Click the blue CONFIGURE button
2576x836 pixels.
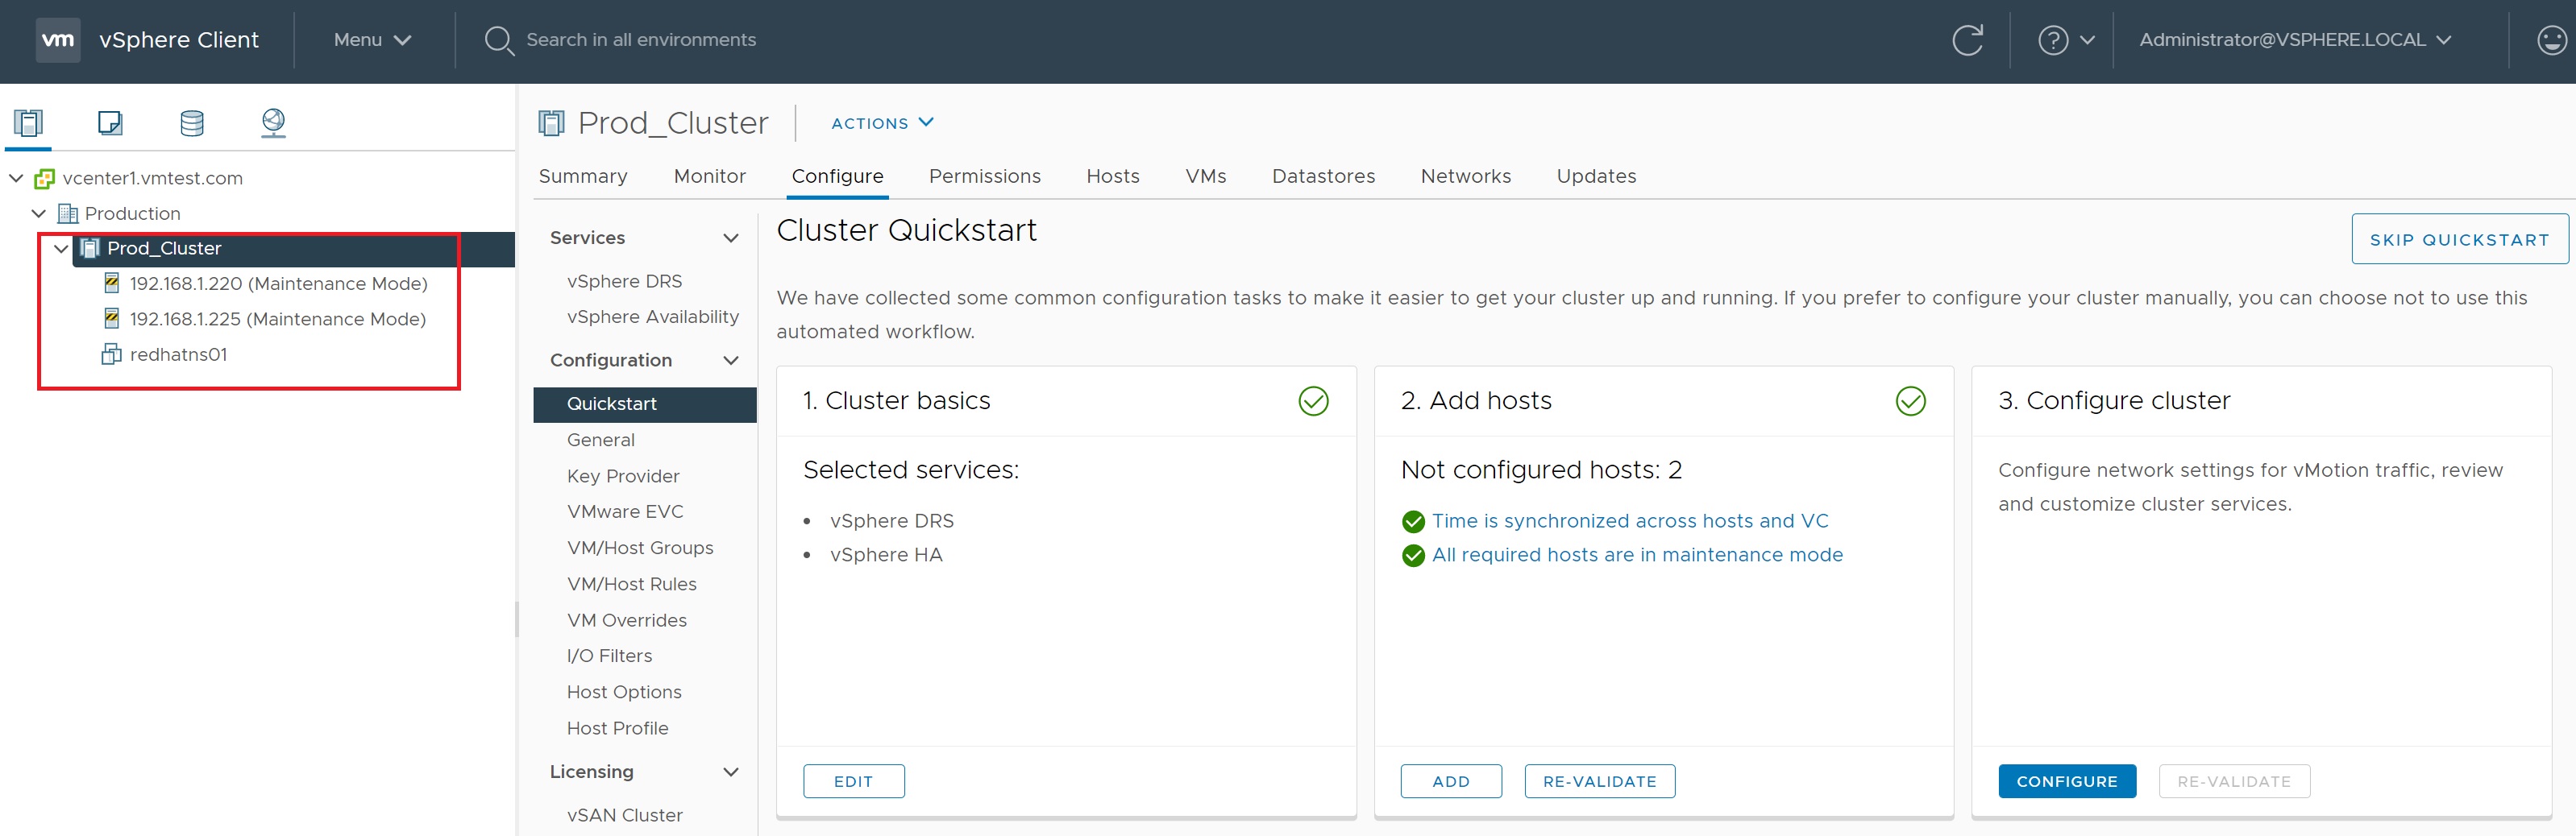pos(2066,781)
